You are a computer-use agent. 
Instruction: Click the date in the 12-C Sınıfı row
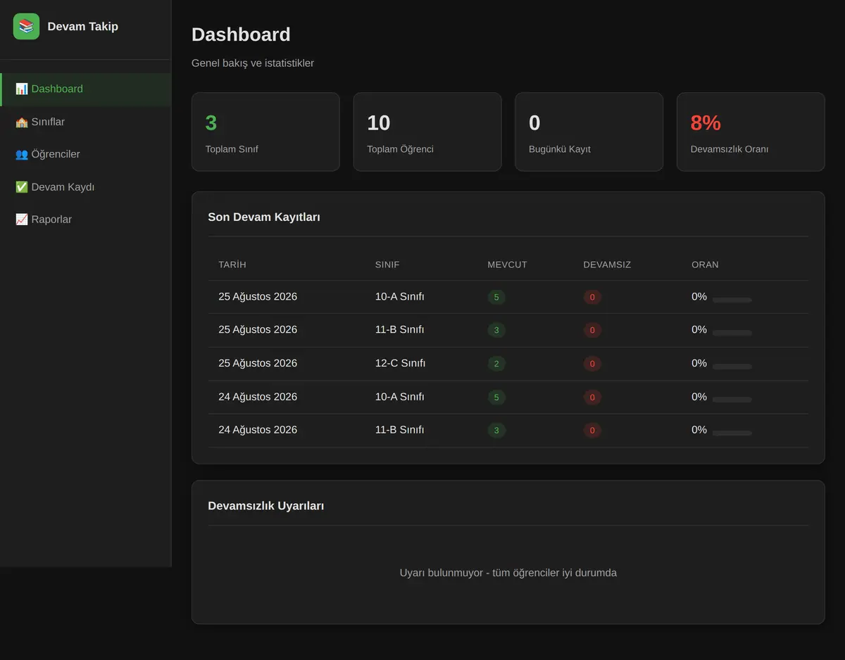pos(258,364)
